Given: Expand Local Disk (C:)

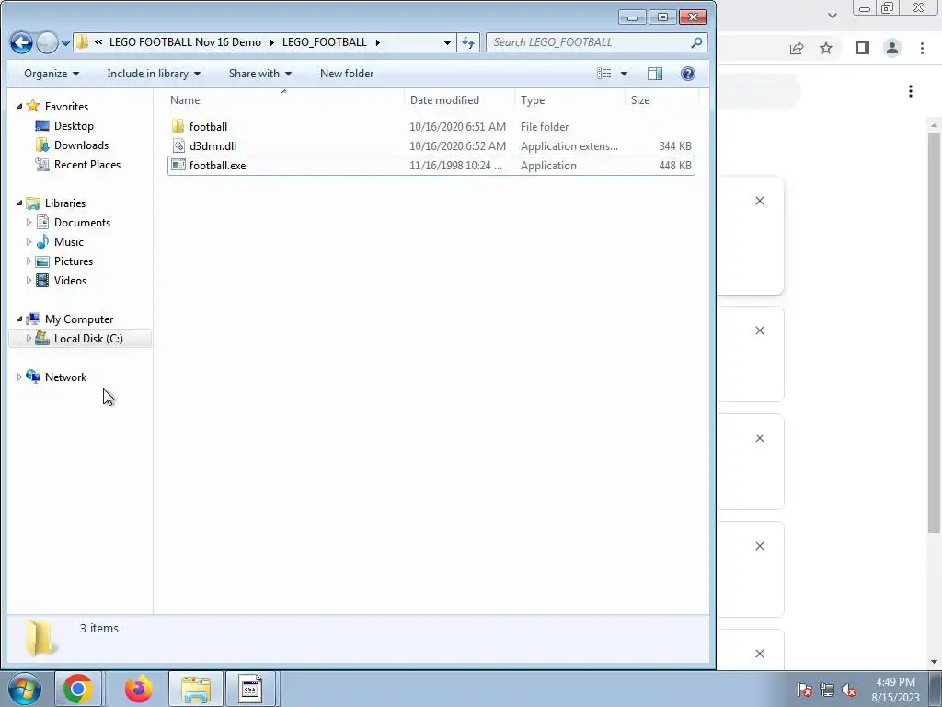Looking at the screenshot, I should 29,339.
